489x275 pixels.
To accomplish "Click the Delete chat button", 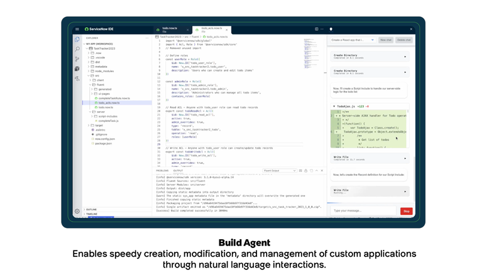I will click(404, 40).
